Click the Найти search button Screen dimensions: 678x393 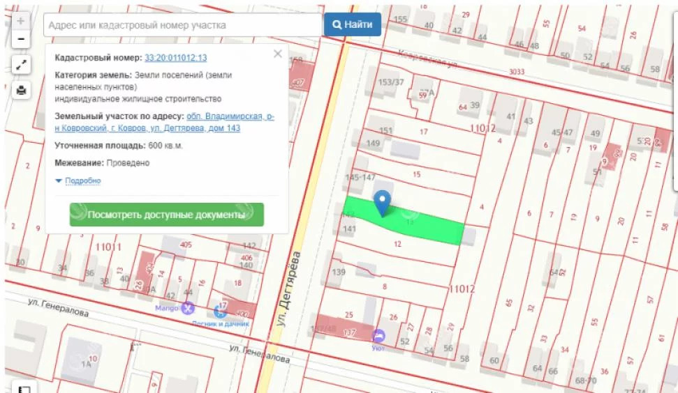tap(352, 25)
